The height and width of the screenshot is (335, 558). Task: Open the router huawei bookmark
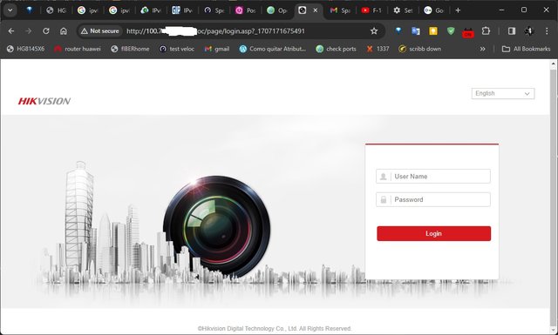click(78, 49)
